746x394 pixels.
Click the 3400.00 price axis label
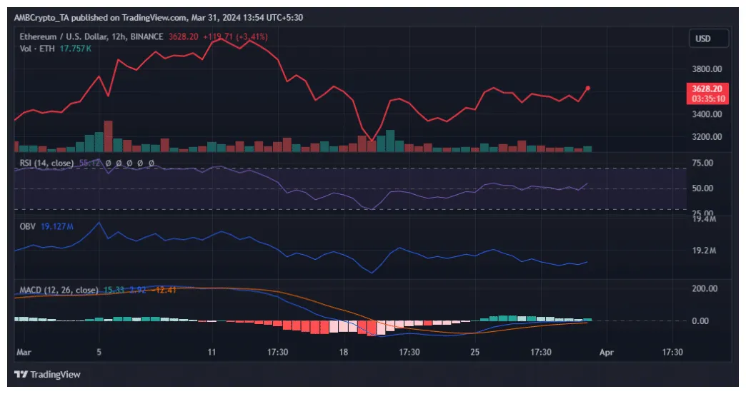pos(707,114)
